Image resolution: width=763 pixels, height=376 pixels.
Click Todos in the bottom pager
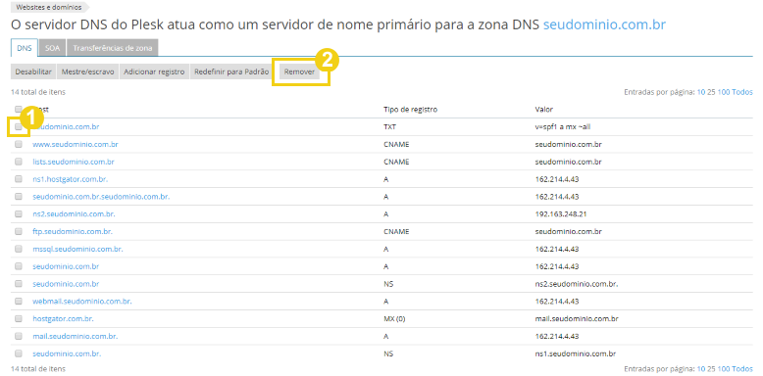[x=742, y=369]
